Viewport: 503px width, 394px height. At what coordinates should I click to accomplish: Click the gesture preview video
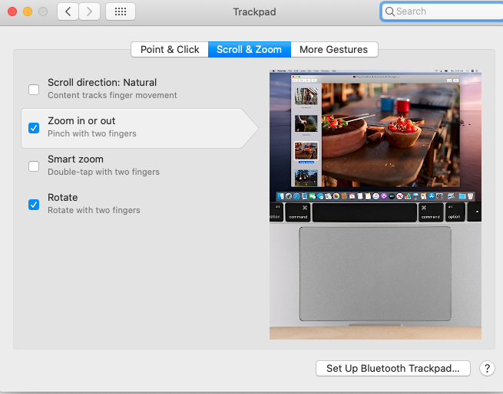[x=376, y=205]
